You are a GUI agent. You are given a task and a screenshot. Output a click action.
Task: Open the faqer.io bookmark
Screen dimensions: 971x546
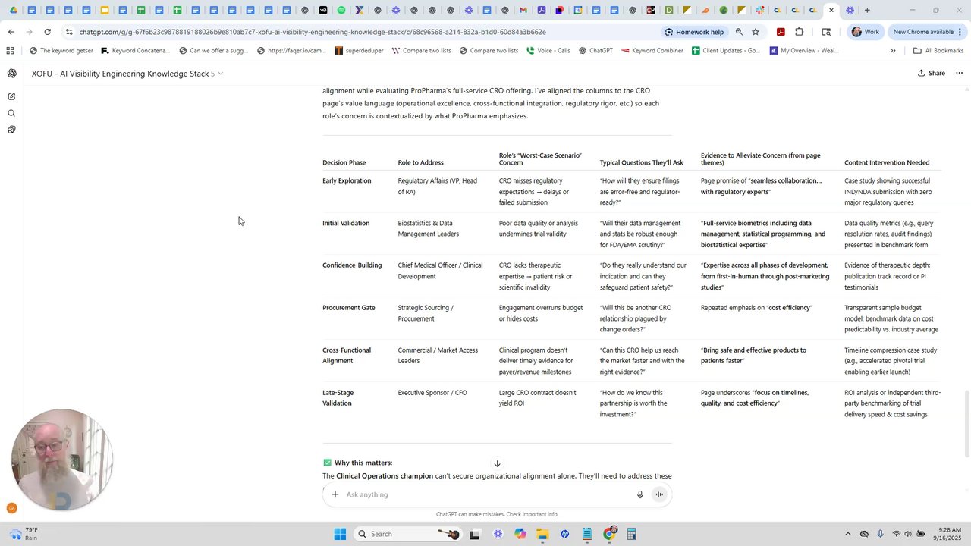tap(291, 51)
